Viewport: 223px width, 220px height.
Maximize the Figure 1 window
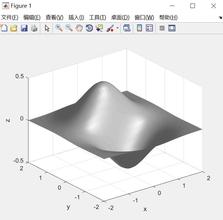(192, 6)
